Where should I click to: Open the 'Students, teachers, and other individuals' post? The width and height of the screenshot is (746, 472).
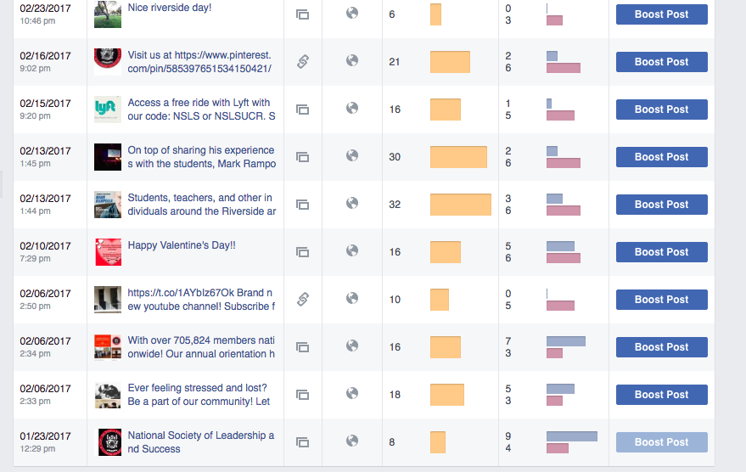(201, 205)
